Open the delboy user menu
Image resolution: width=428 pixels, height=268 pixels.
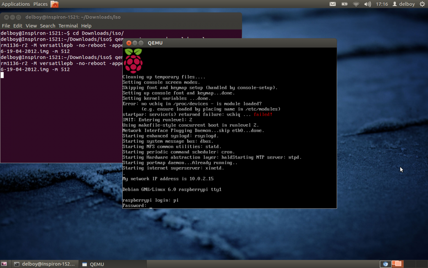tap(403, 4)
